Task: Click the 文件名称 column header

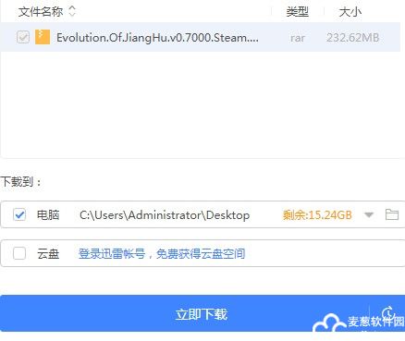Action: tap(41, 12)
